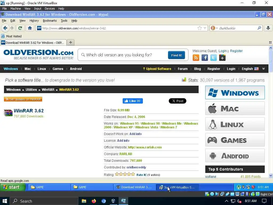Select the Mac category sidebar banner
273x205 pixels.
click(235, 108)
